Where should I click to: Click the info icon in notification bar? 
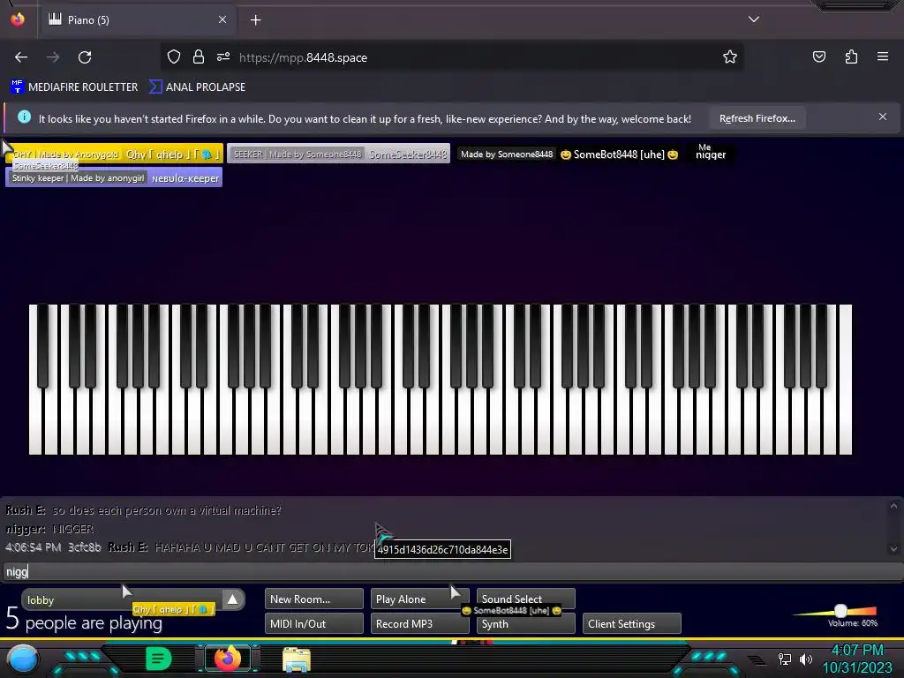click(24, 117)
